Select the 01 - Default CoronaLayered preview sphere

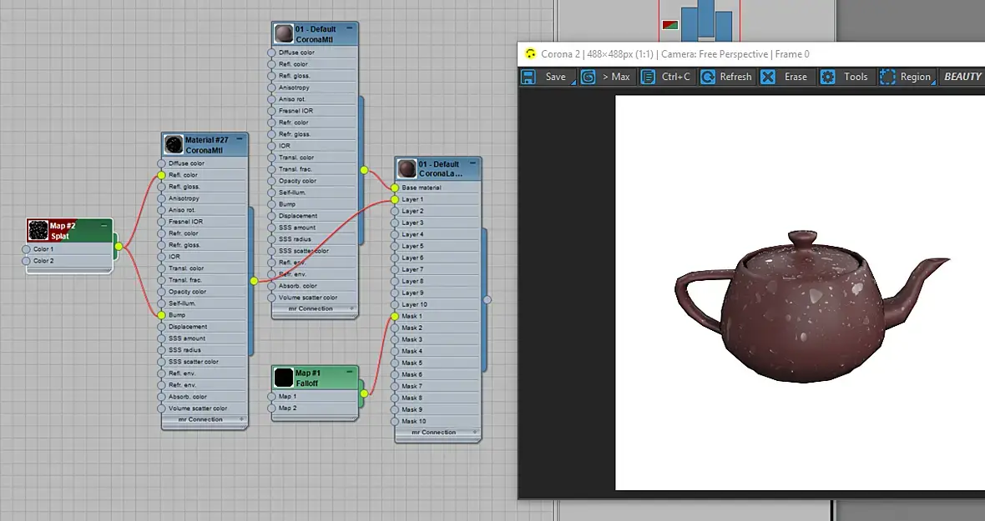click(x=407, y=168)
